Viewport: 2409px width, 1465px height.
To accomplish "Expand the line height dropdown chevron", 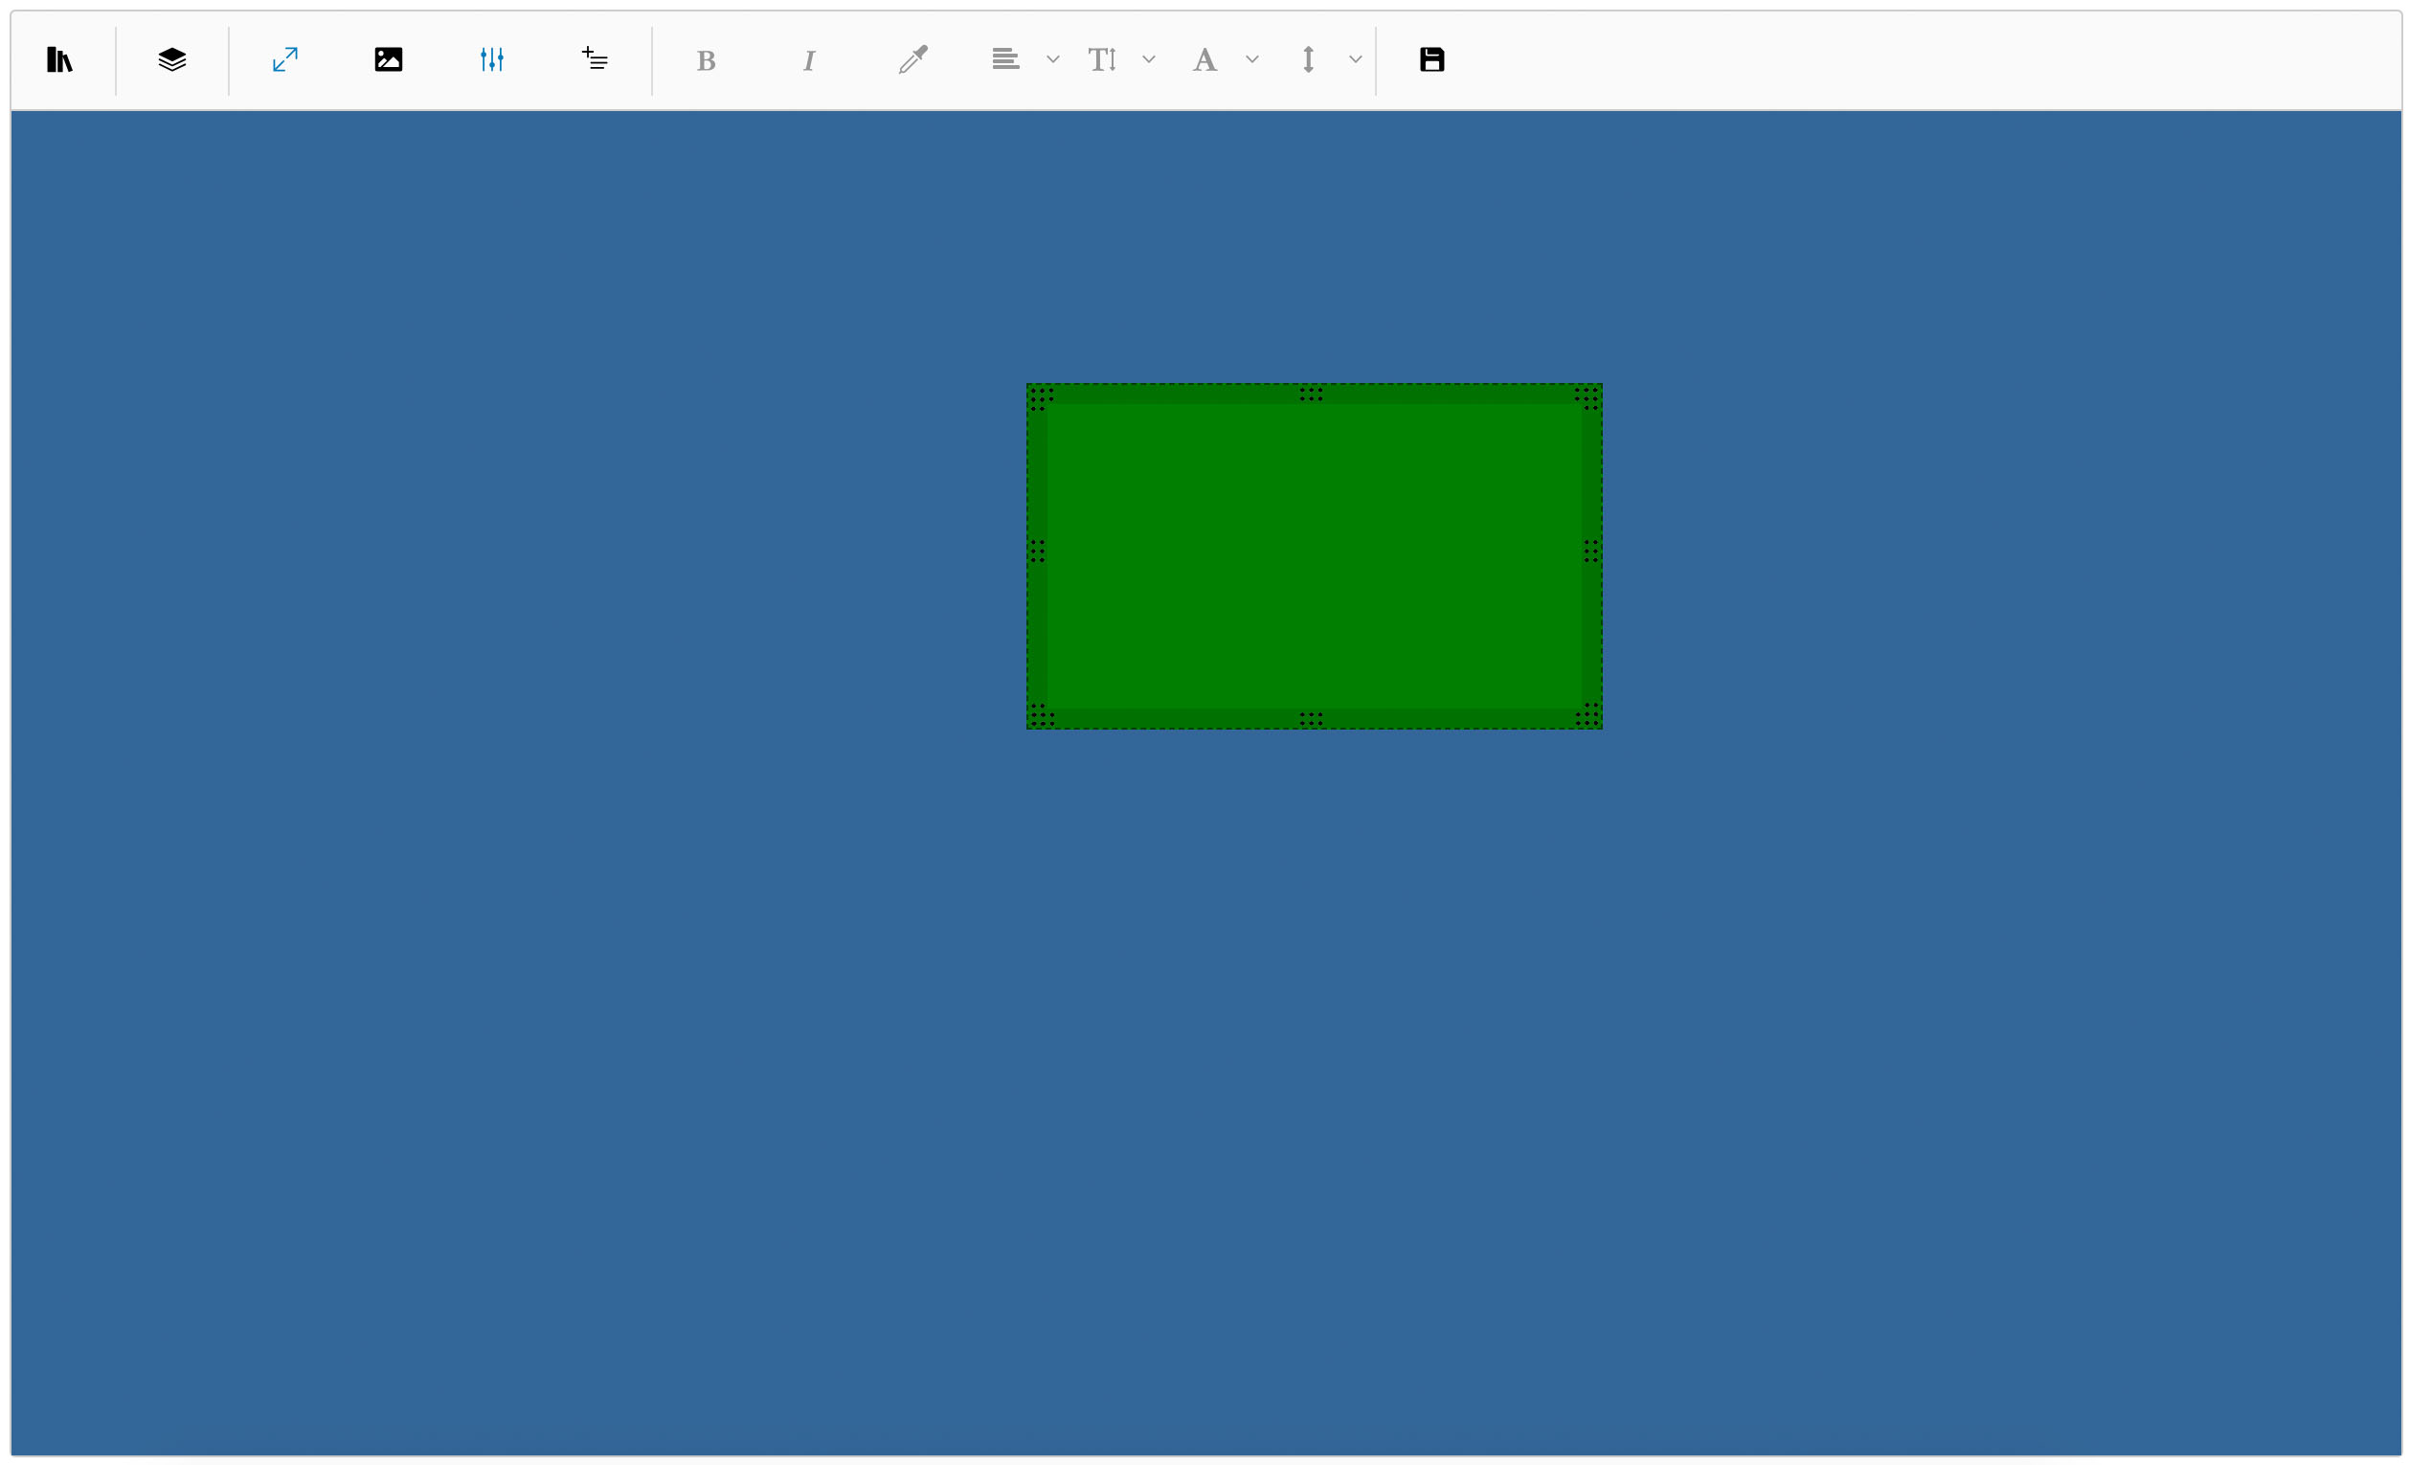I will coord(1356,59).
